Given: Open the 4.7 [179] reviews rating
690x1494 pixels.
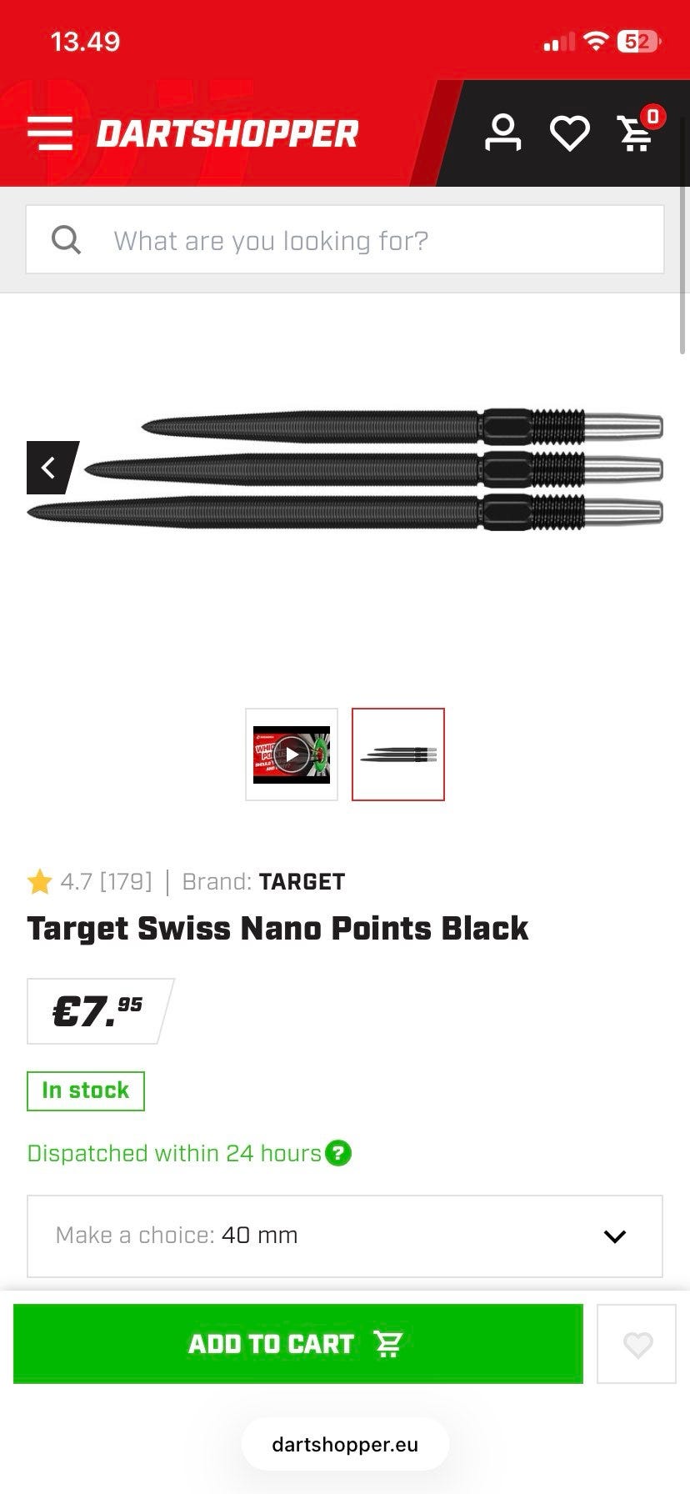Looking at the screenshot, I should point(106,882).
